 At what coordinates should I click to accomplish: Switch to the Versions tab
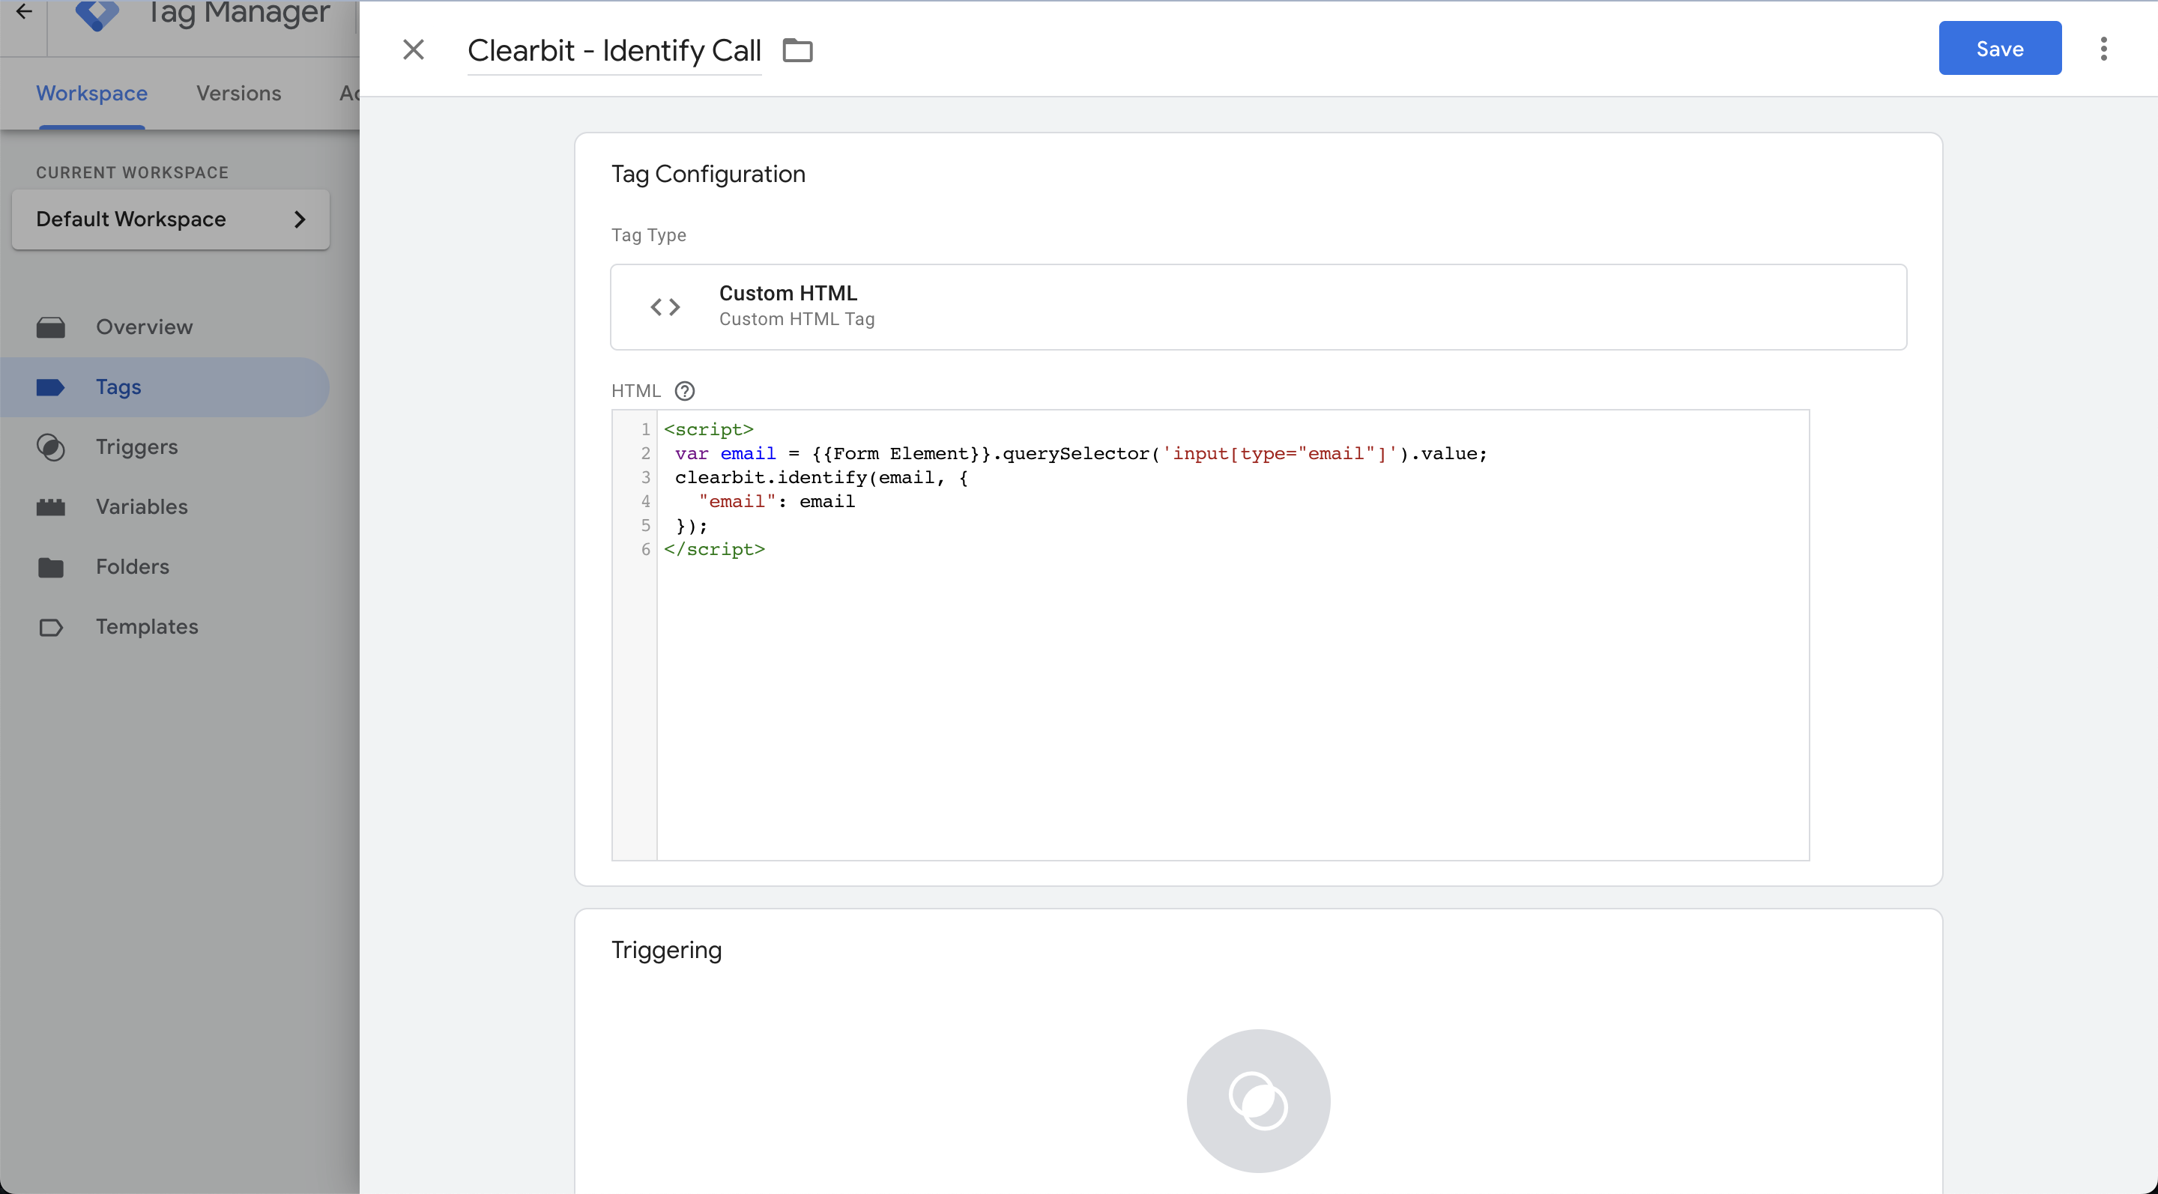[239, 93]
